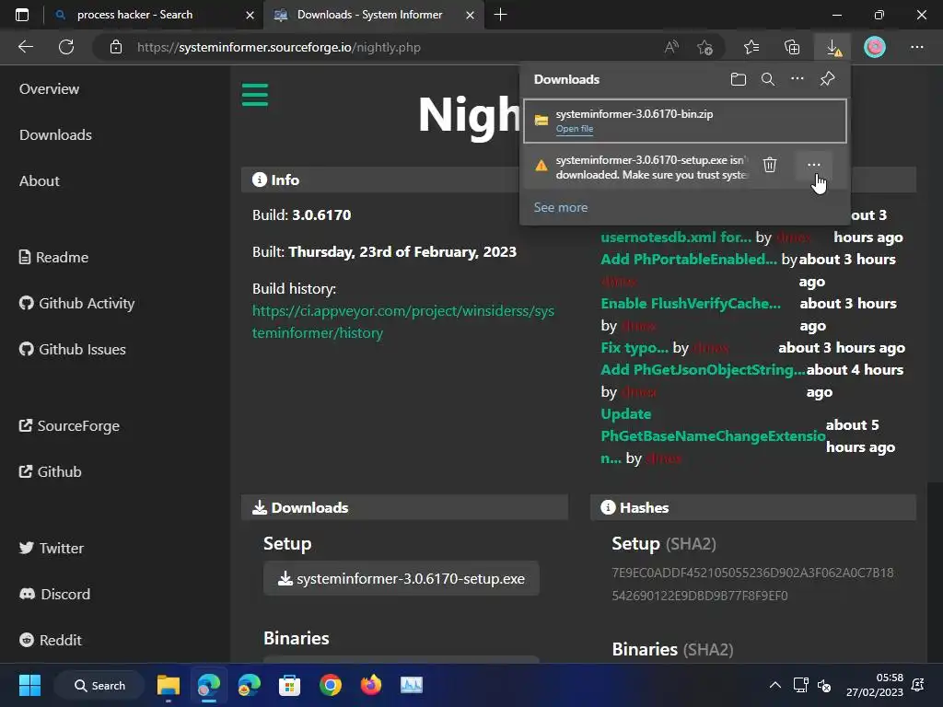Launch Firefox from taskbar
This screenshot has width=943, height=707.
pos(370,685)
